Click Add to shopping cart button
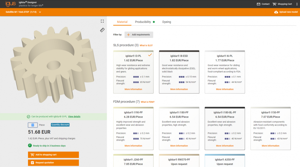The height and width of the screenshot is (167, 300). point(53,155)
